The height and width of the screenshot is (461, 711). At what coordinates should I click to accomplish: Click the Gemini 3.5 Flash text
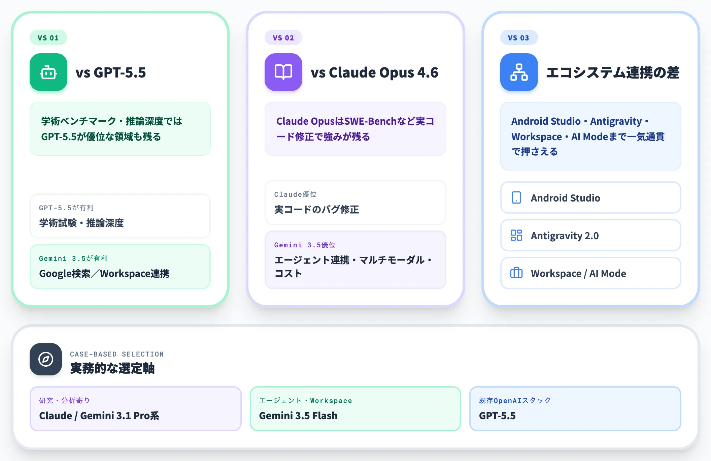298,416
